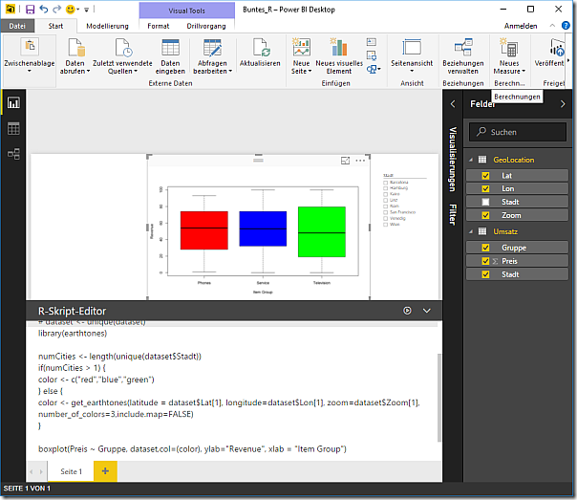Click the red Phones box in the boxplot
577x500 pixels.
[x=204, y=230]
